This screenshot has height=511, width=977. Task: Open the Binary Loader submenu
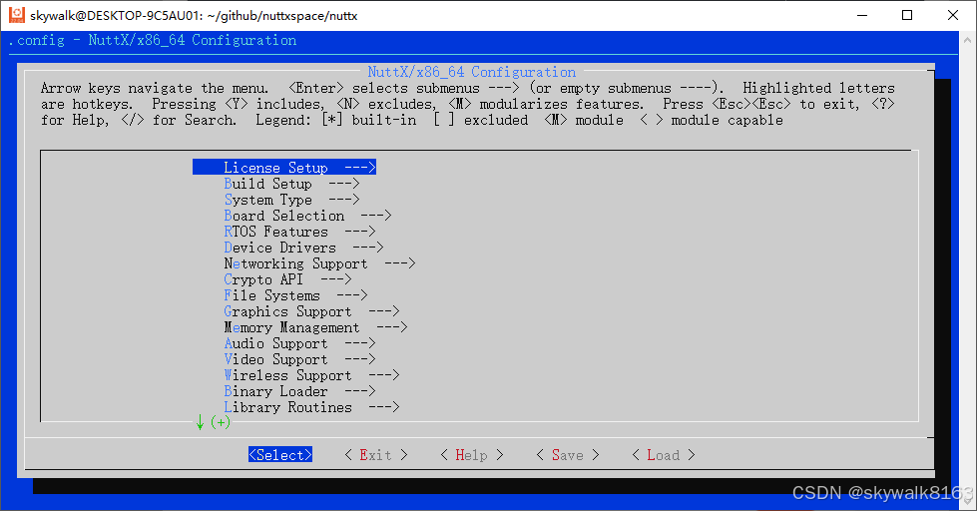299,392
